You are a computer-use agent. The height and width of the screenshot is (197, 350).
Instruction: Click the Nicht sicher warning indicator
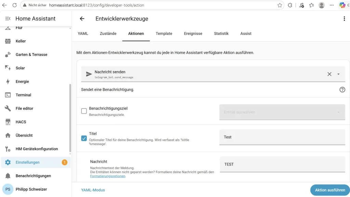[35, 5]
